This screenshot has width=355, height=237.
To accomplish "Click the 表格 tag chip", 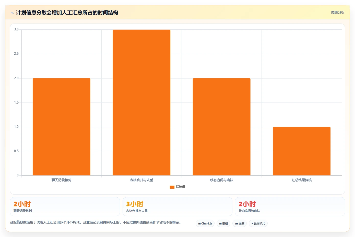I will pos(223,223).
